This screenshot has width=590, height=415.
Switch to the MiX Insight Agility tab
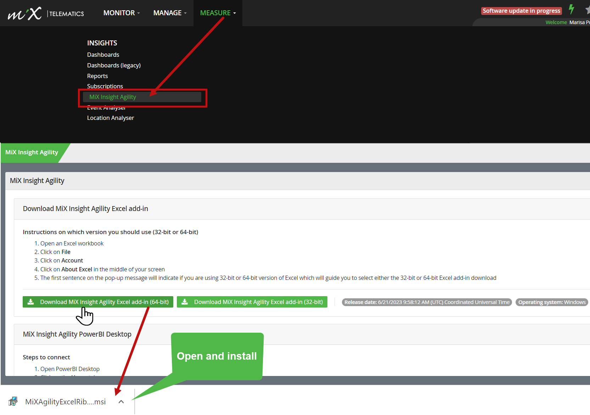coord(32,153)
